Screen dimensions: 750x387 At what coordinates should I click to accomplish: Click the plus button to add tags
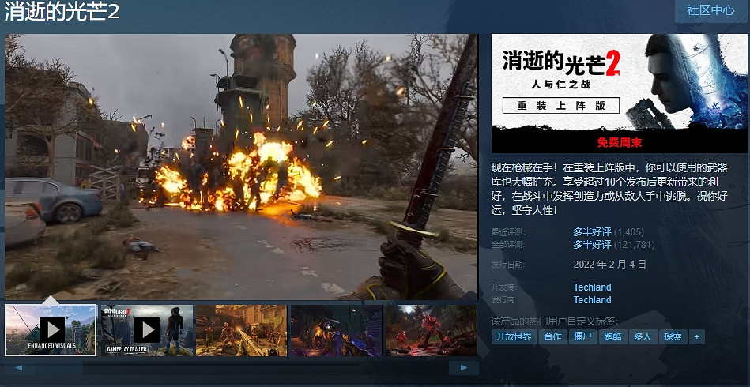point(697,336)
